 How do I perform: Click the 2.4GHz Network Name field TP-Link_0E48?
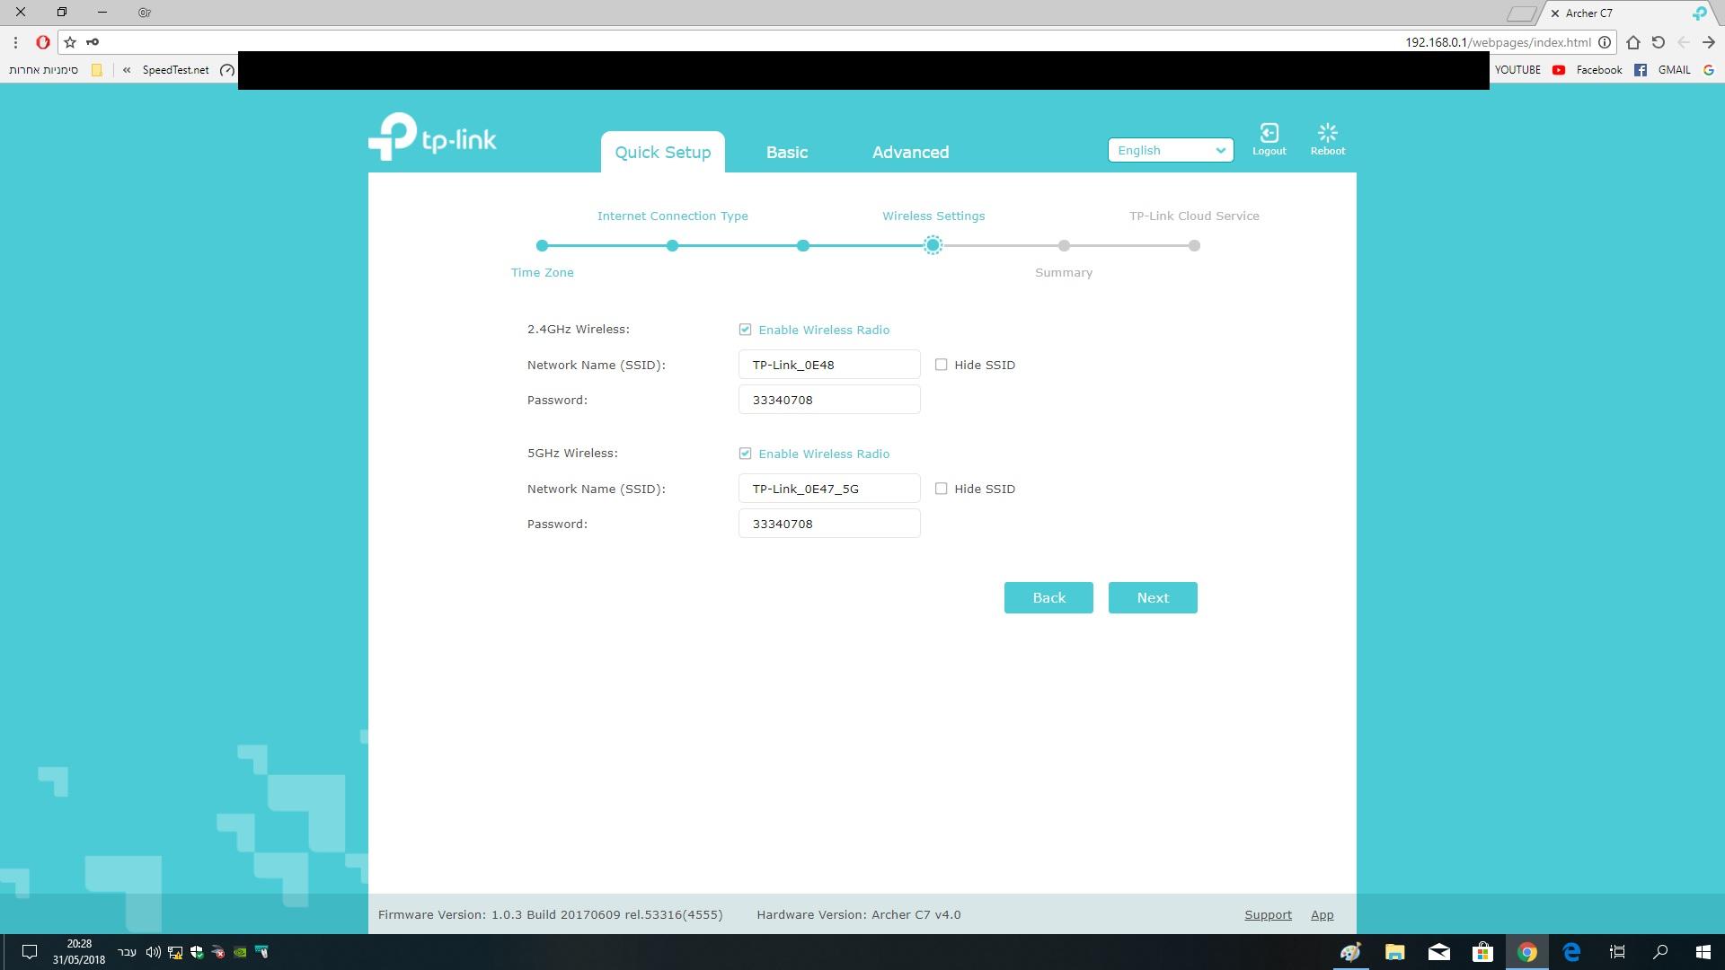(829, 365)
